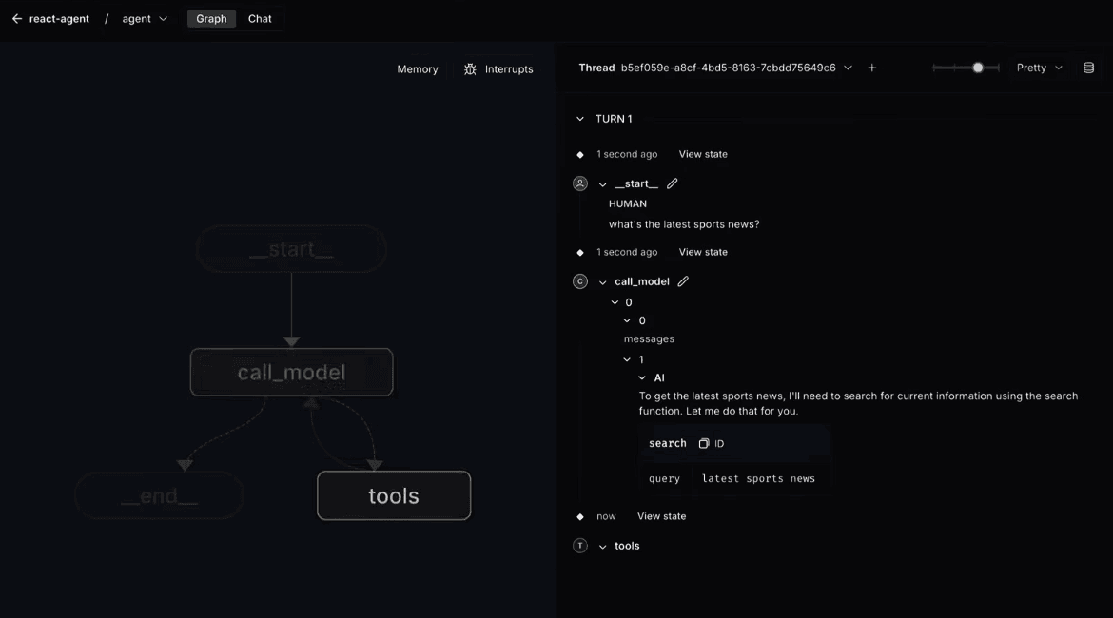Image resolution: width=1113 pixels, height=618 pixels.
Task: Open the Memory panel
Action: [x=418, y=68]
